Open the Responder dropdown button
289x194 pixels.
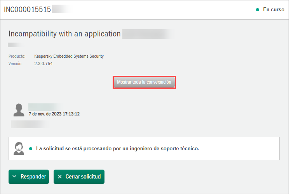tap(29, 177)
